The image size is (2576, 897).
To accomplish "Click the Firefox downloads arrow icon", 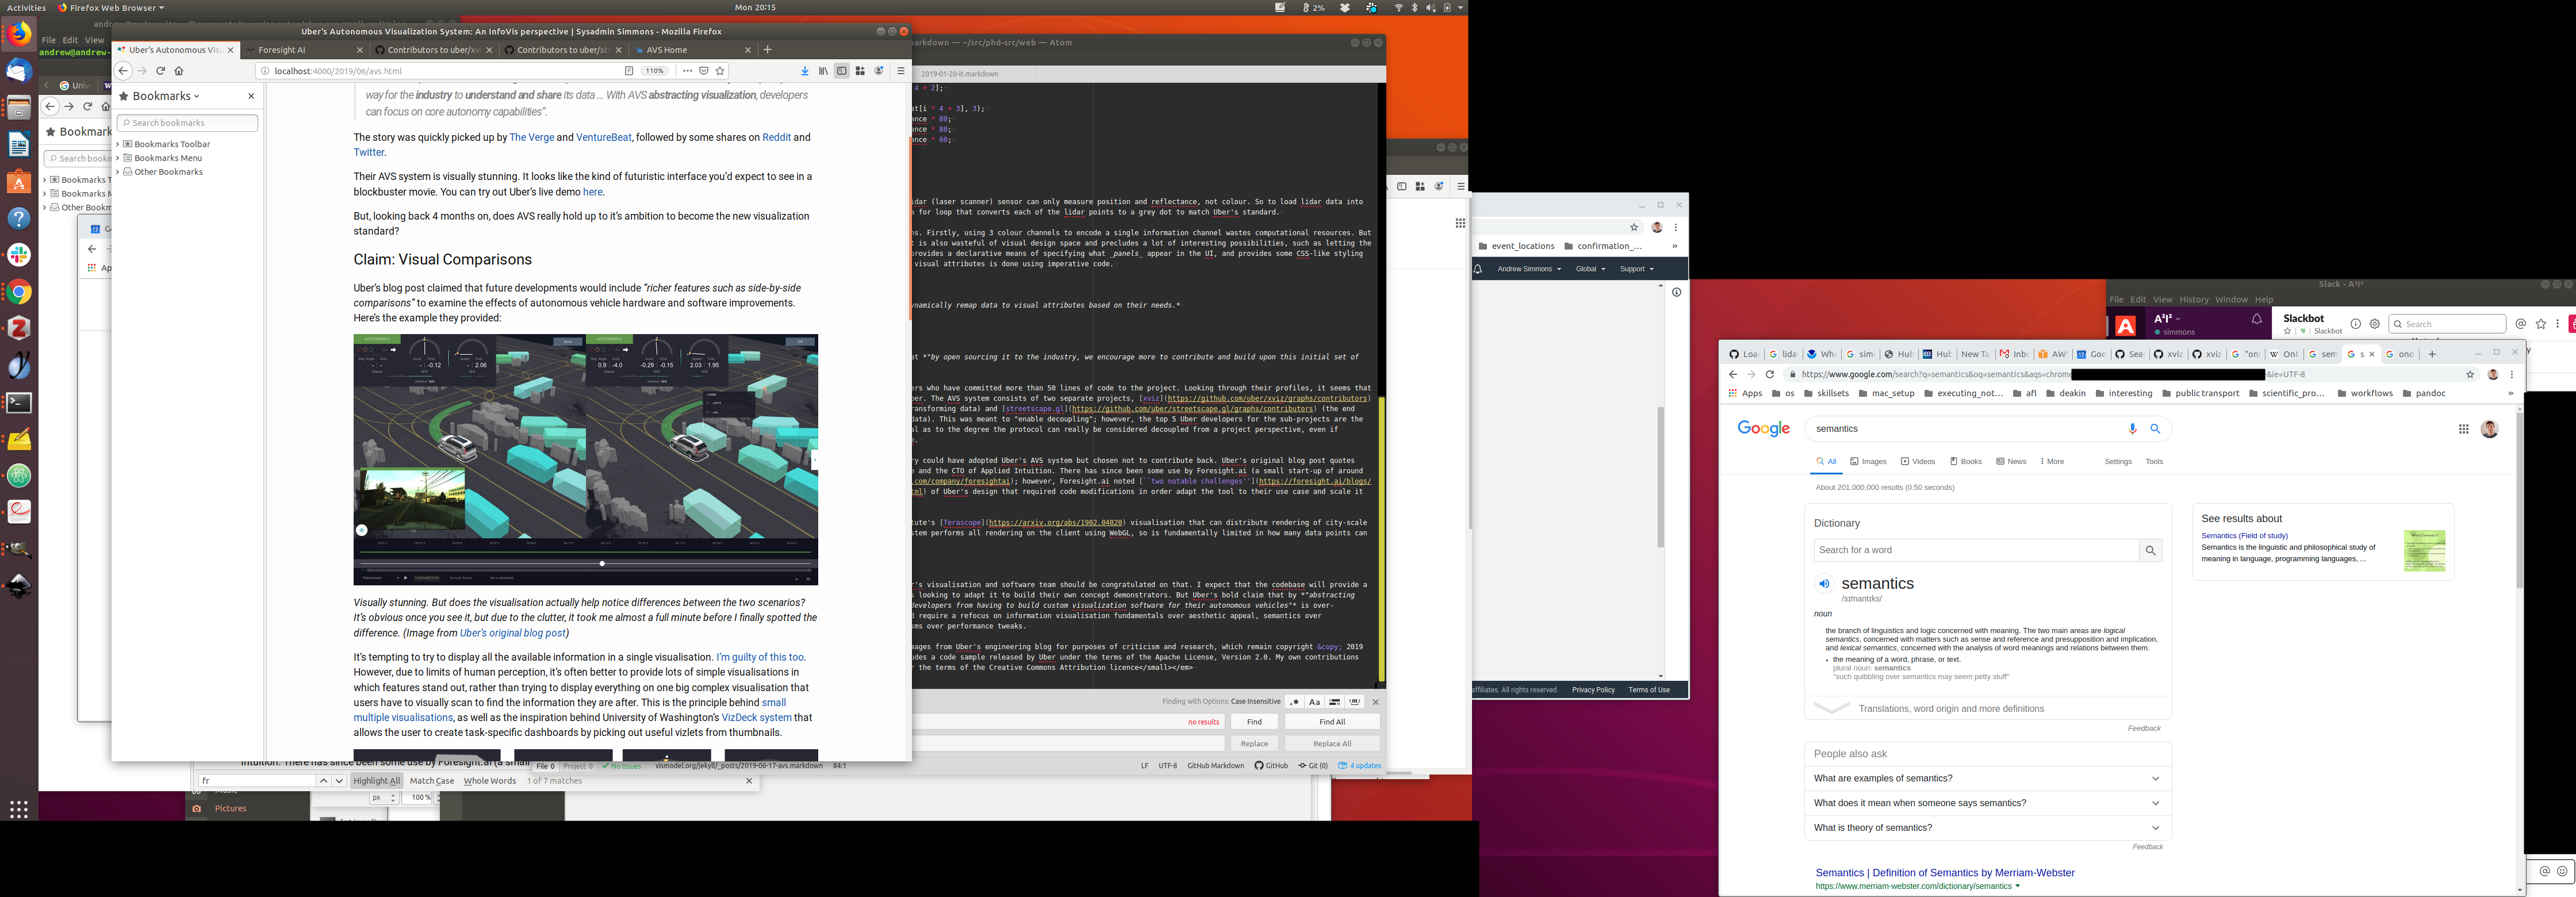I will tap(805, 71).
